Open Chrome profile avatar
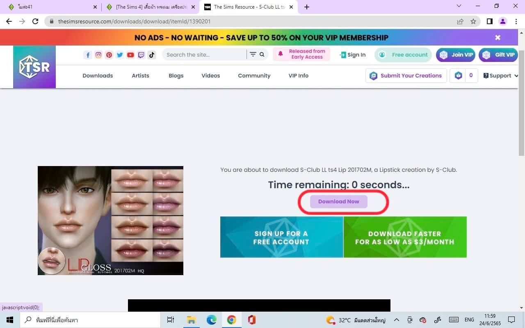 click(x=503, y=21)
